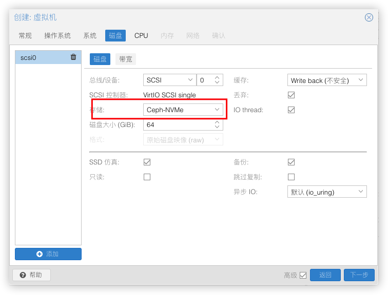Switch to the 操作系统 tab
Screen dimensions: 388x295
pos(57,35)
